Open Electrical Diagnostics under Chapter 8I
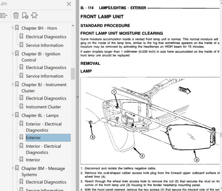 point(46,68)
